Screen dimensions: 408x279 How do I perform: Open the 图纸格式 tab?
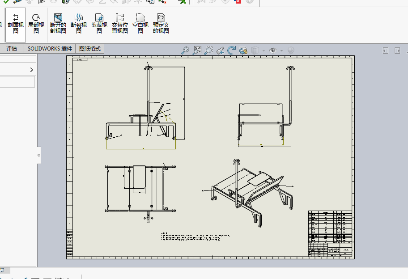pos(90,49)
